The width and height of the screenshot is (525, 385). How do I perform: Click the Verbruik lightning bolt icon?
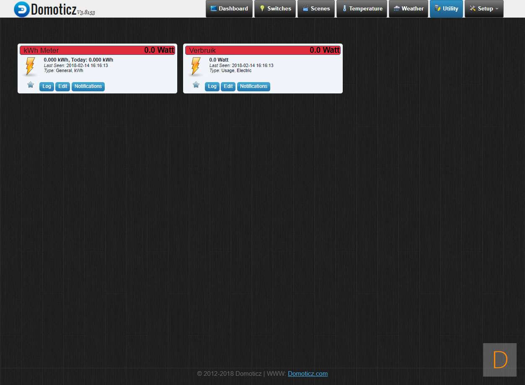coord(196,66)
